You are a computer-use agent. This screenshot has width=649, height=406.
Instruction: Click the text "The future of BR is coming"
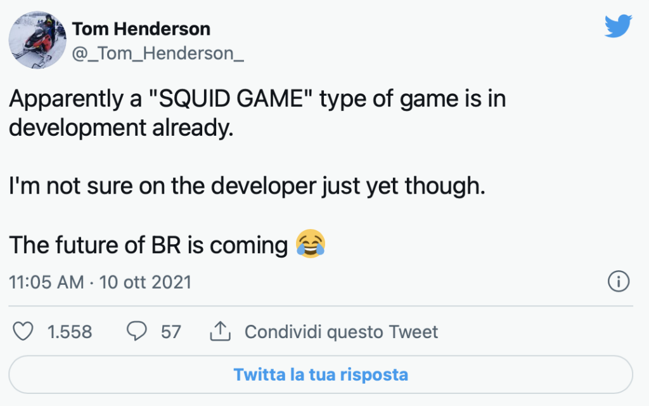coord(148,245)
